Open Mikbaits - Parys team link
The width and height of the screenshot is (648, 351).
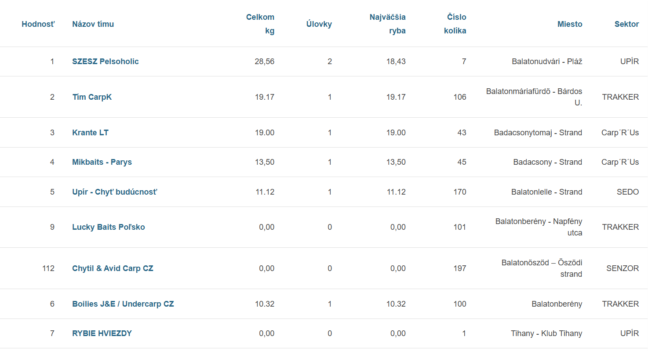click(102, 162)
